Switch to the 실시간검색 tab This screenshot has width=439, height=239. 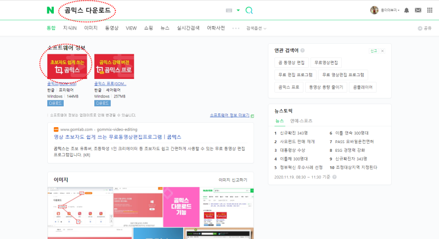click(x=188, y=28)
